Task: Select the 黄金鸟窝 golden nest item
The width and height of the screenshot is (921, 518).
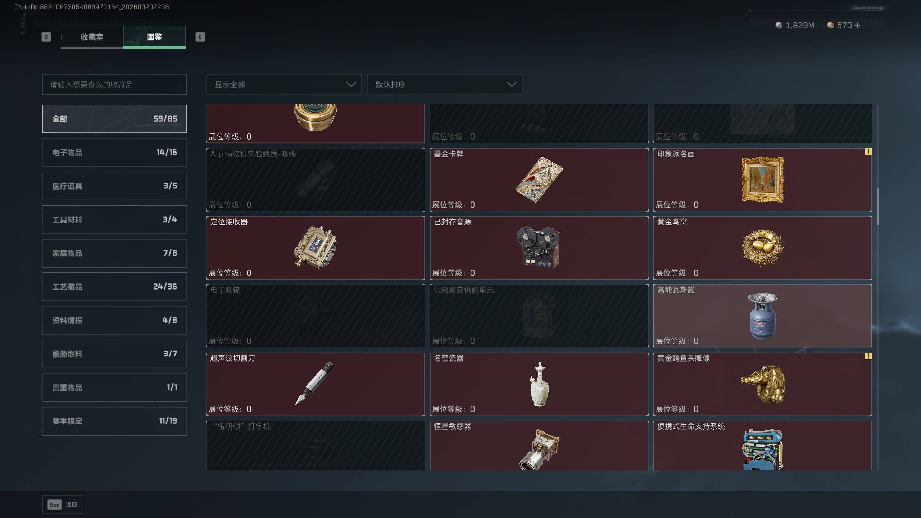Action: click(762, 247)
